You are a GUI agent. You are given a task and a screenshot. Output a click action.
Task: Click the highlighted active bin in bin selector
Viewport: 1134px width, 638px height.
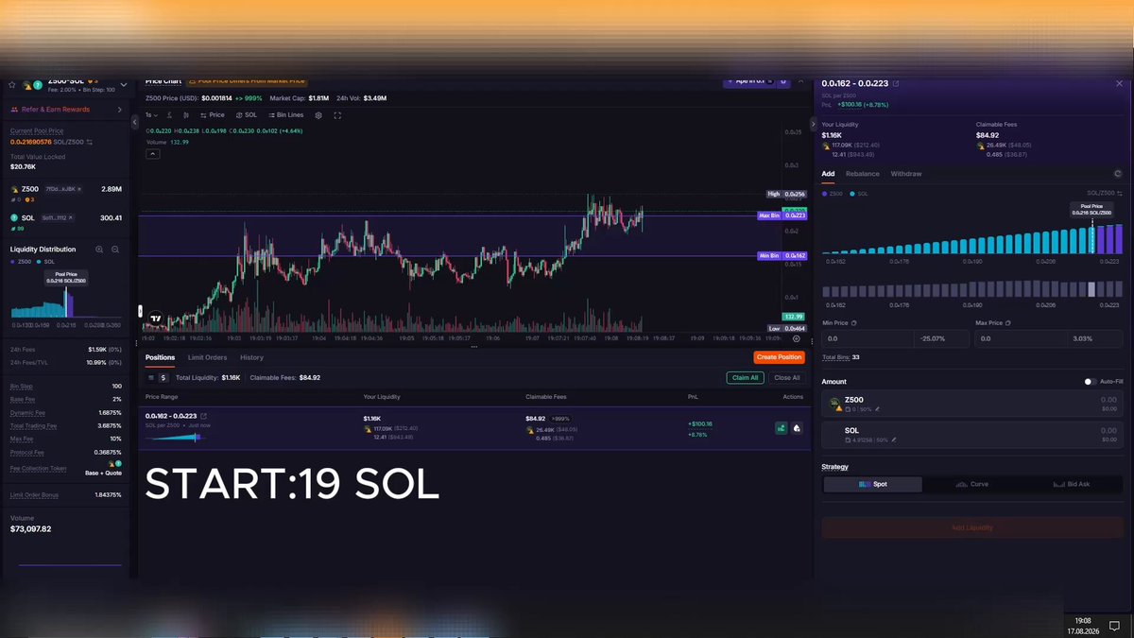click(1092, 290)
